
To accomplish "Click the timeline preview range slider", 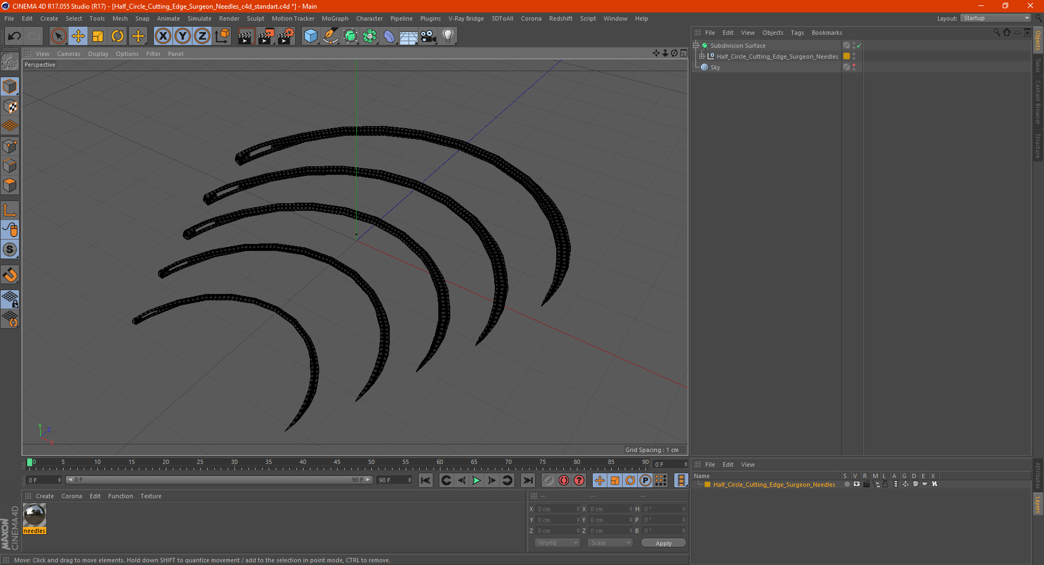I will (220, 480).
